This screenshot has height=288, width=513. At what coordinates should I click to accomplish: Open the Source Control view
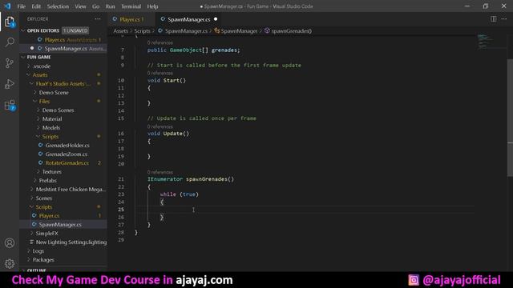tap(10, 63)
